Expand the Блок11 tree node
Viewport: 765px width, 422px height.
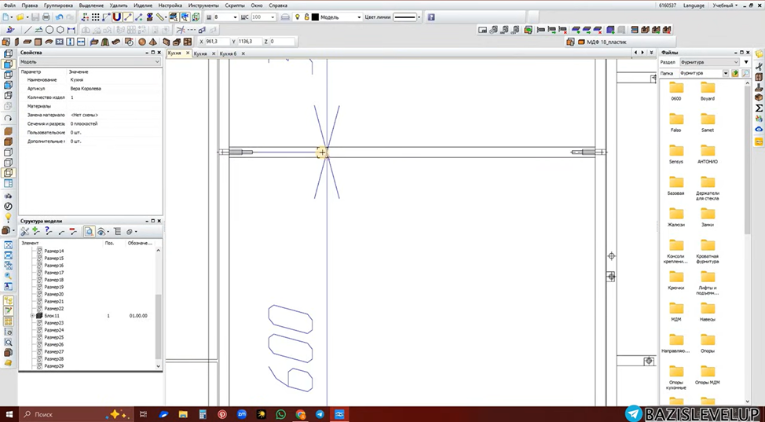point(33,316)
